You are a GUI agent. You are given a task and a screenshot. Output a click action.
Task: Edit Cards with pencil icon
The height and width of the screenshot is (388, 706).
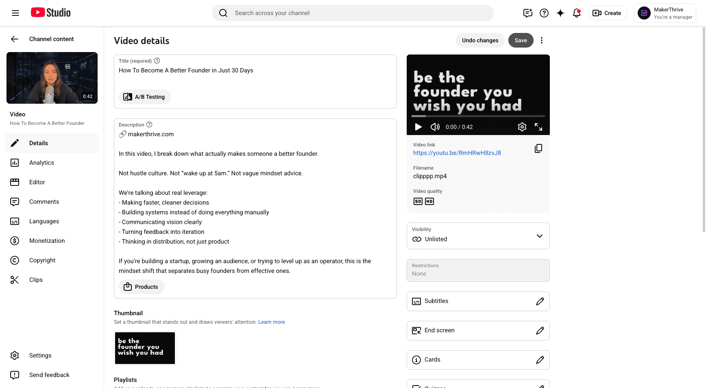540,360
